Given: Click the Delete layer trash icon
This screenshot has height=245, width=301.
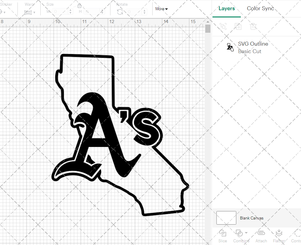Looking at the screenshot, I should pyautogui.click(x=253, y=26).
